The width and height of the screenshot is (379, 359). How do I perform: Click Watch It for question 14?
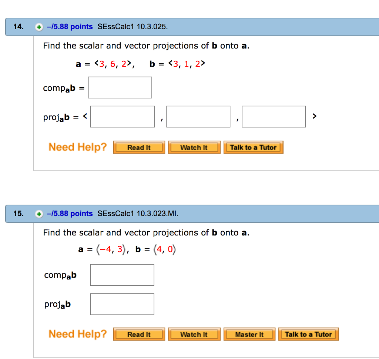tap(194, 147)
